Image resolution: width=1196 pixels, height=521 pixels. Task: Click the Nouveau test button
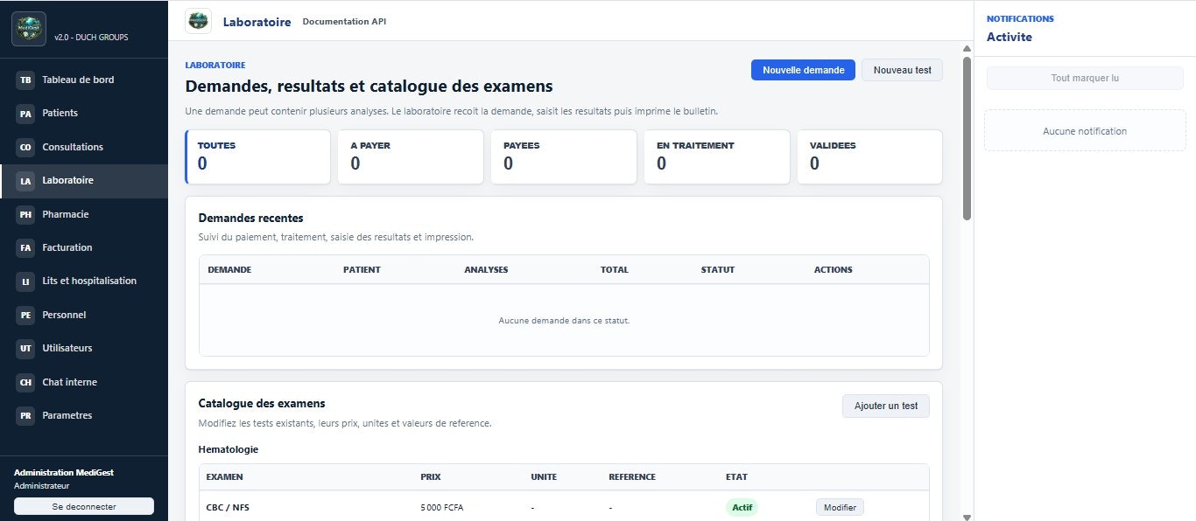902,70
